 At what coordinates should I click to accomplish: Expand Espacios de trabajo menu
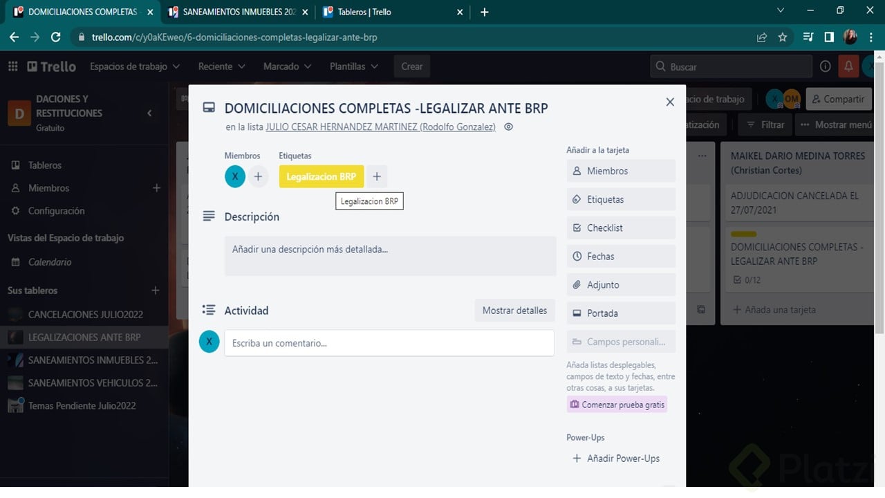(x=135, y=66)
